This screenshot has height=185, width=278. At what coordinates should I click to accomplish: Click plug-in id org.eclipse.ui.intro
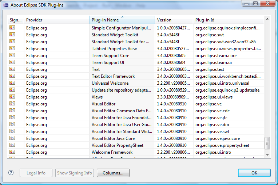coord(213,152)
